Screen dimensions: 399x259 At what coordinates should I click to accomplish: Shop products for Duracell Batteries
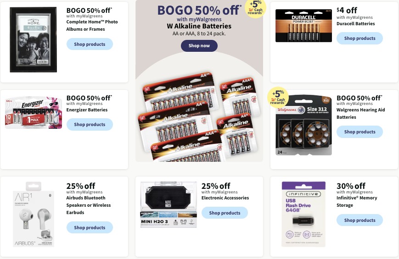360,39
